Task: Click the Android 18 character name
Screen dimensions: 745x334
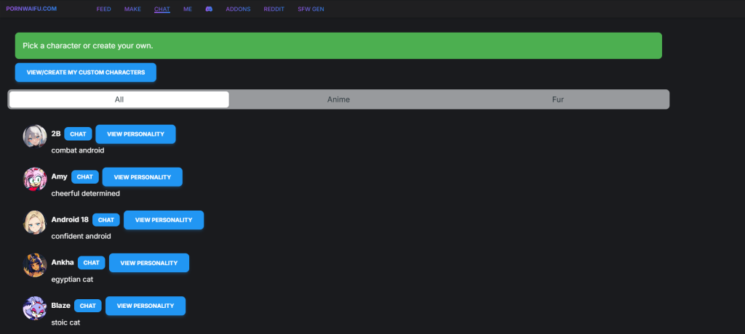Action: [x=70, y=220]
